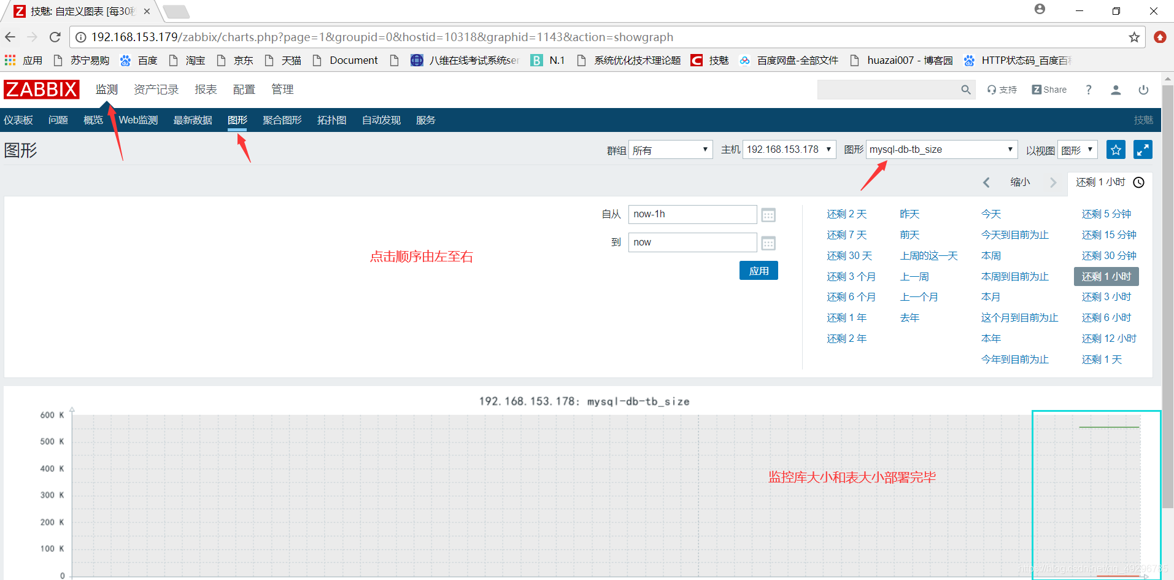Screen dimensions: 1174x580
Task: Click the red extension icon
Action: [x=1160, y=37]
